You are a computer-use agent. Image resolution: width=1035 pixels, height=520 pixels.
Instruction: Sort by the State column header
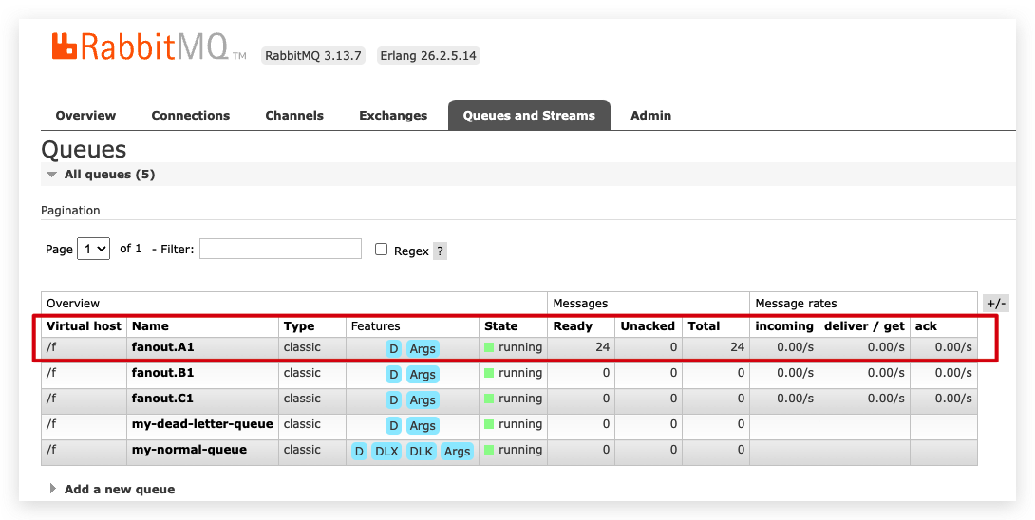pos(501,326)
